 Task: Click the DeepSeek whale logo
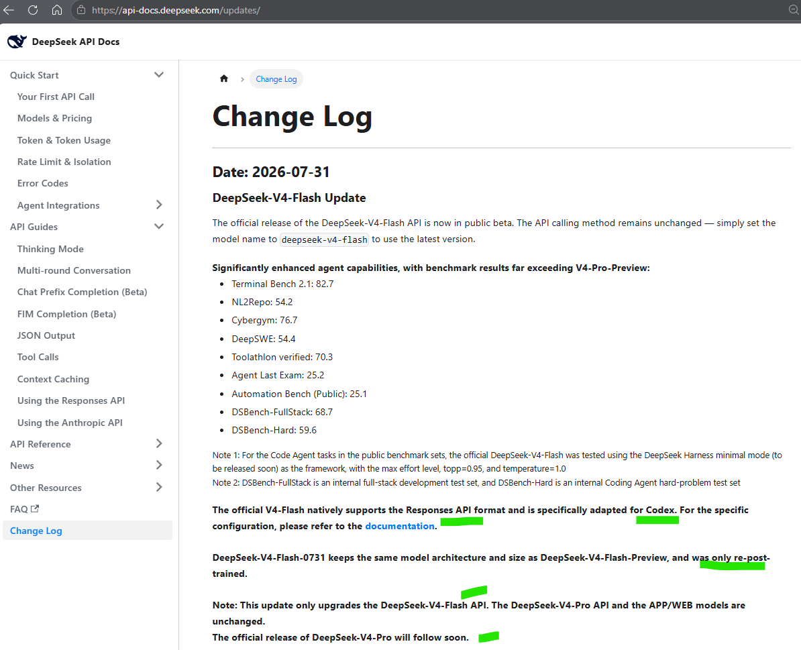(x=17, y=42)
